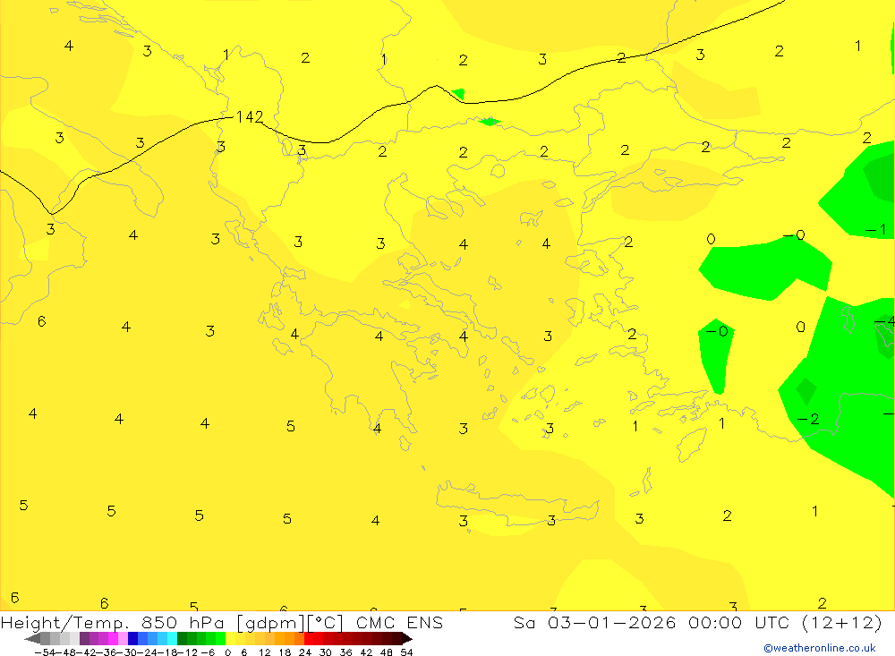Click the dark purple legend swatch above -42
895x656 pixels.
pyautogui.click(x=84, y=639)
